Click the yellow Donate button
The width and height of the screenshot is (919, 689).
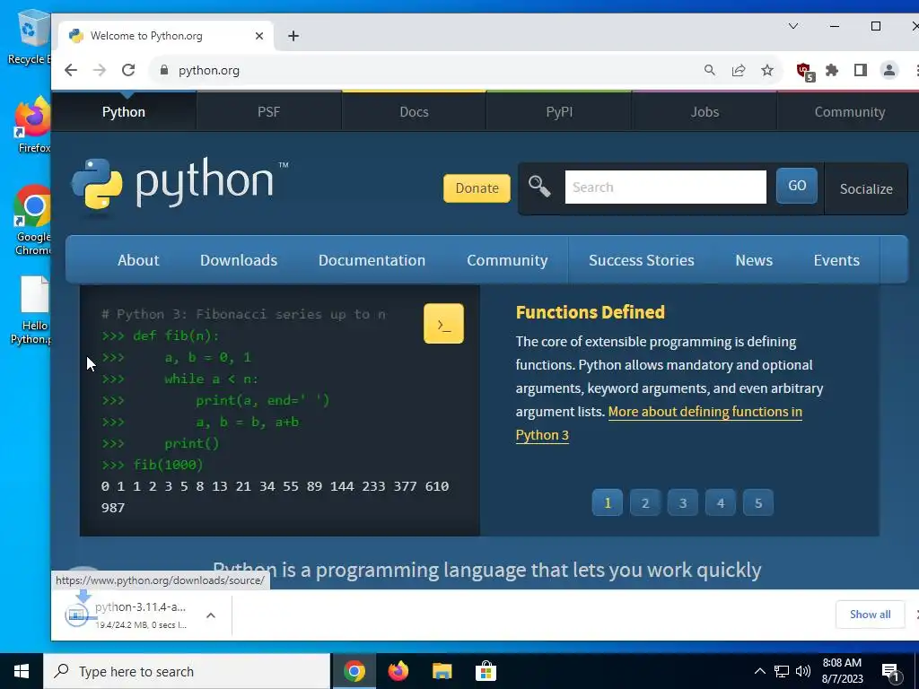(477, 188)
